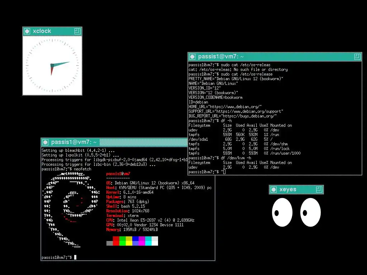Click the PRETTY_NAME line in os-release output

[236, 79]
